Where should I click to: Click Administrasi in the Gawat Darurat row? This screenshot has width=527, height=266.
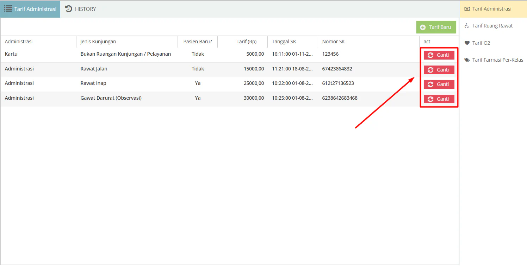tap(19, 98)
